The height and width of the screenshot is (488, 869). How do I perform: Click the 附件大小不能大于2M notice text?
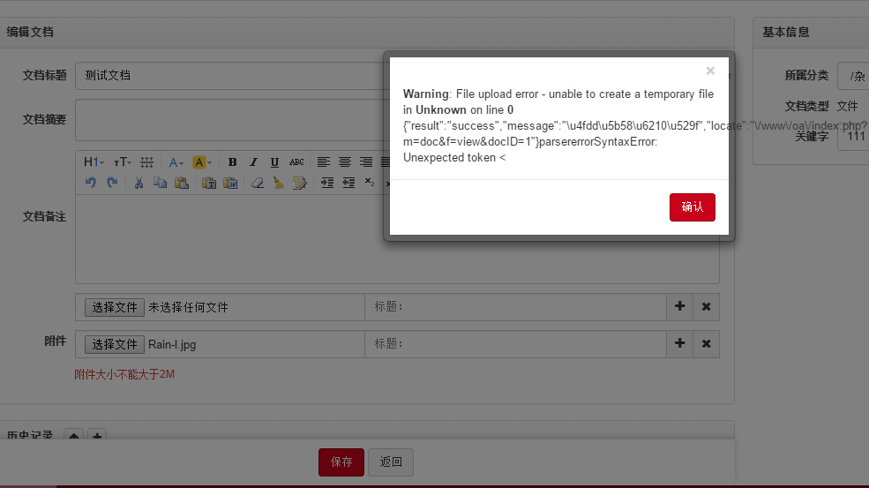click(124, 374)
